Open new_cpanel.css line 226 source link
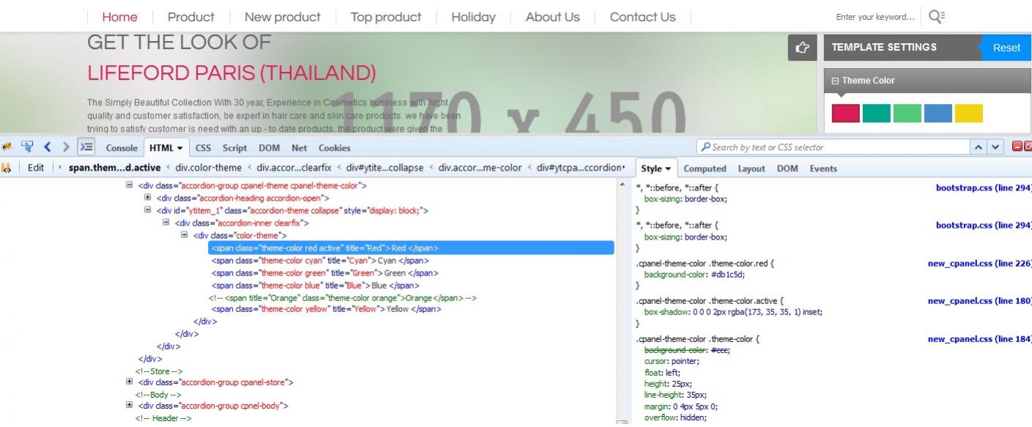This screenshot has height=427, width=1032. pyautogui.click(x=979, y=264)
